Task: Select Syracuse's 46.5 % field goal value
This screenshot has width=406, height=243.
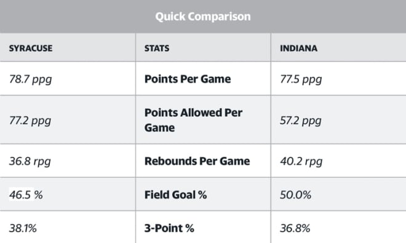Action: tap(26, 195)
